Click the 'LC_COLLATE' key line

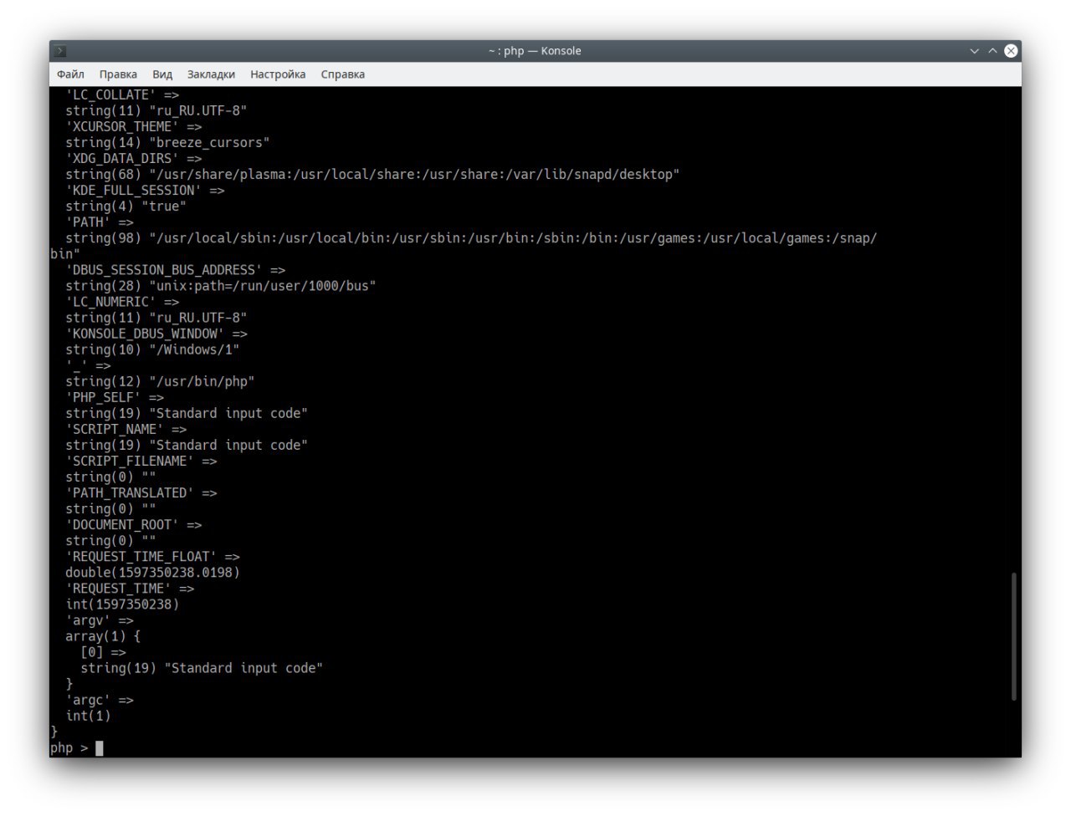(122, 95)
